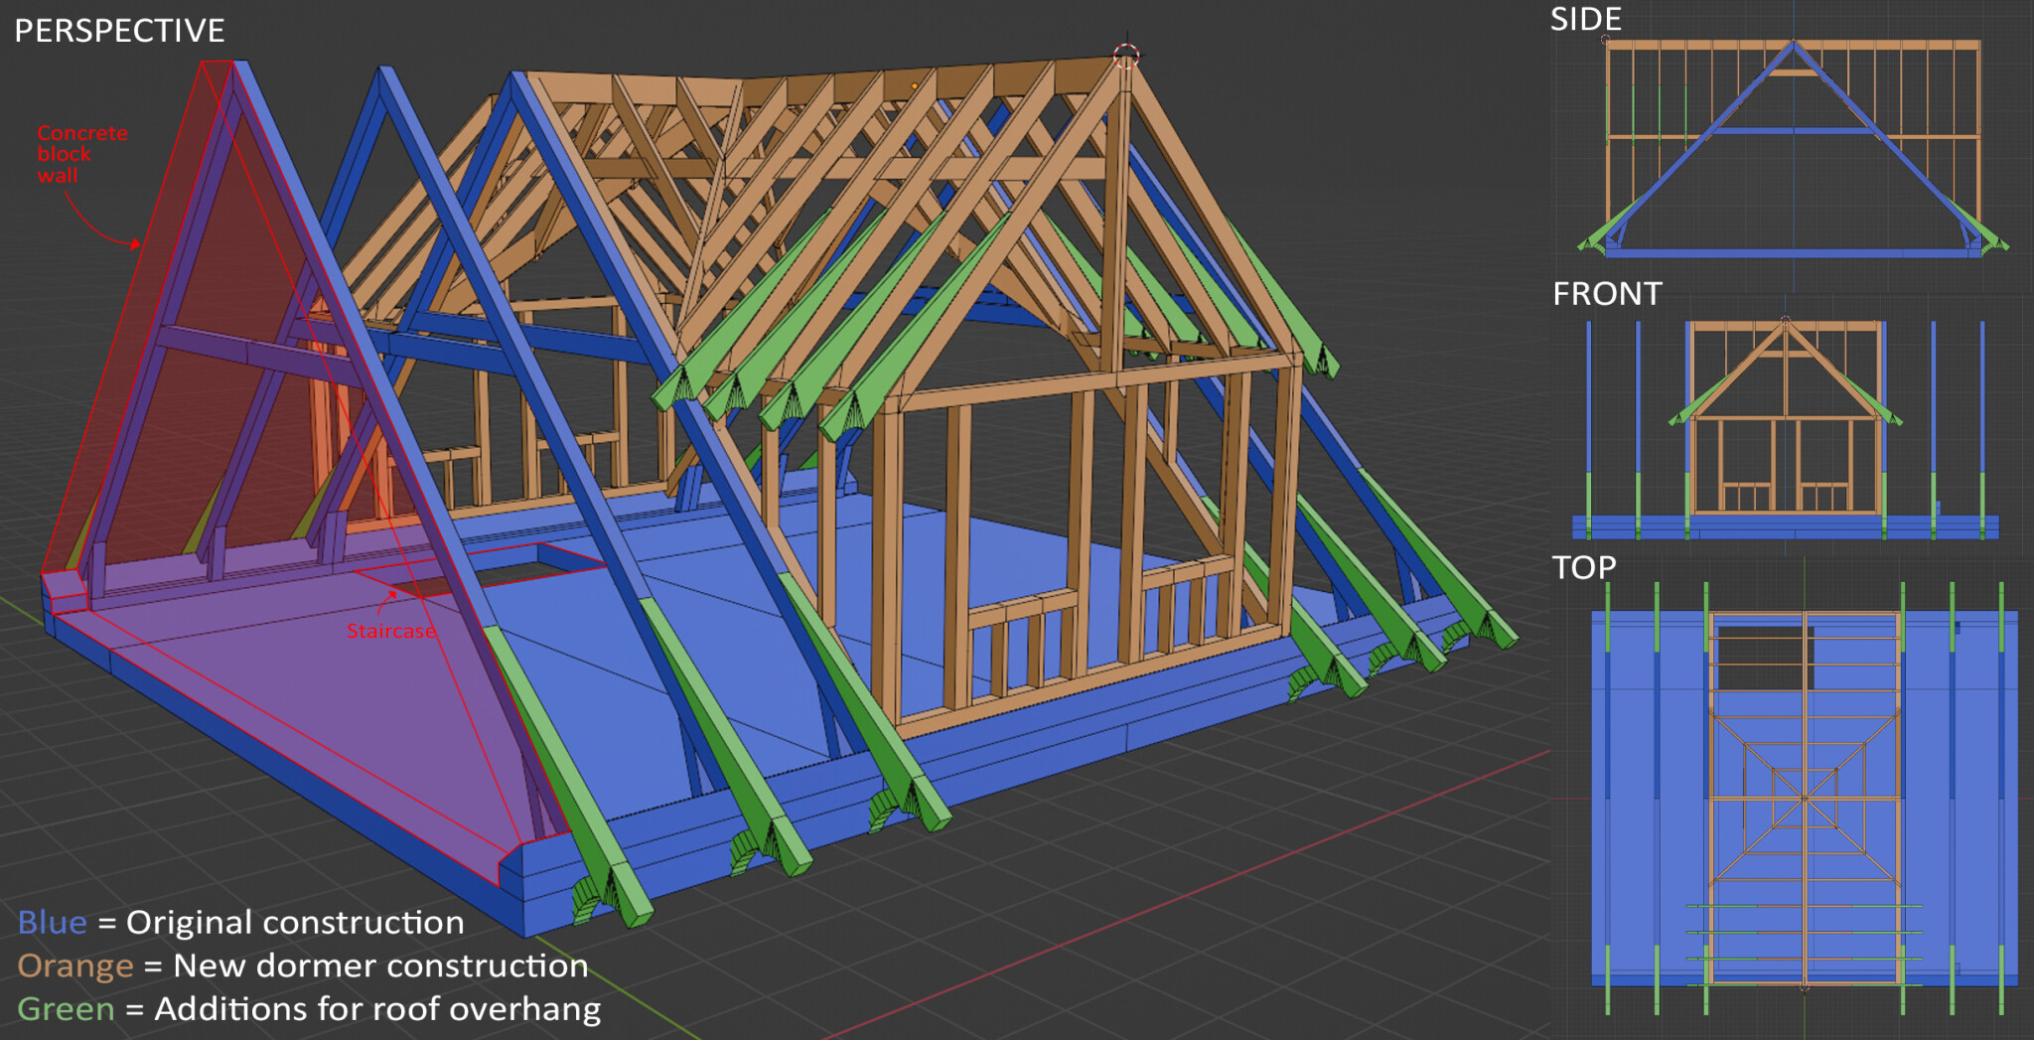Click the red 'Staircase' annotation text
This screenshot has height=1040, width=2034.
(390, 631)
